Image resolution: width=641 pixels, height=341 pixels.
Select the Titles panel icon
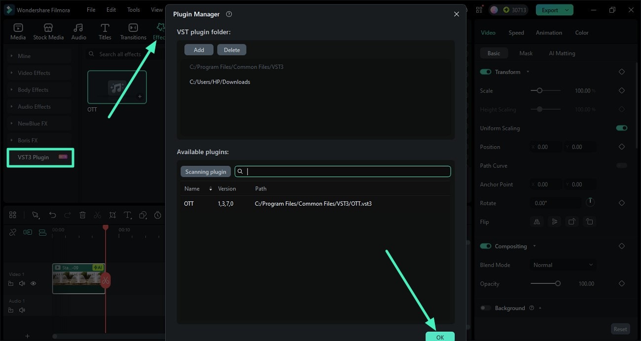coord(104,30)
